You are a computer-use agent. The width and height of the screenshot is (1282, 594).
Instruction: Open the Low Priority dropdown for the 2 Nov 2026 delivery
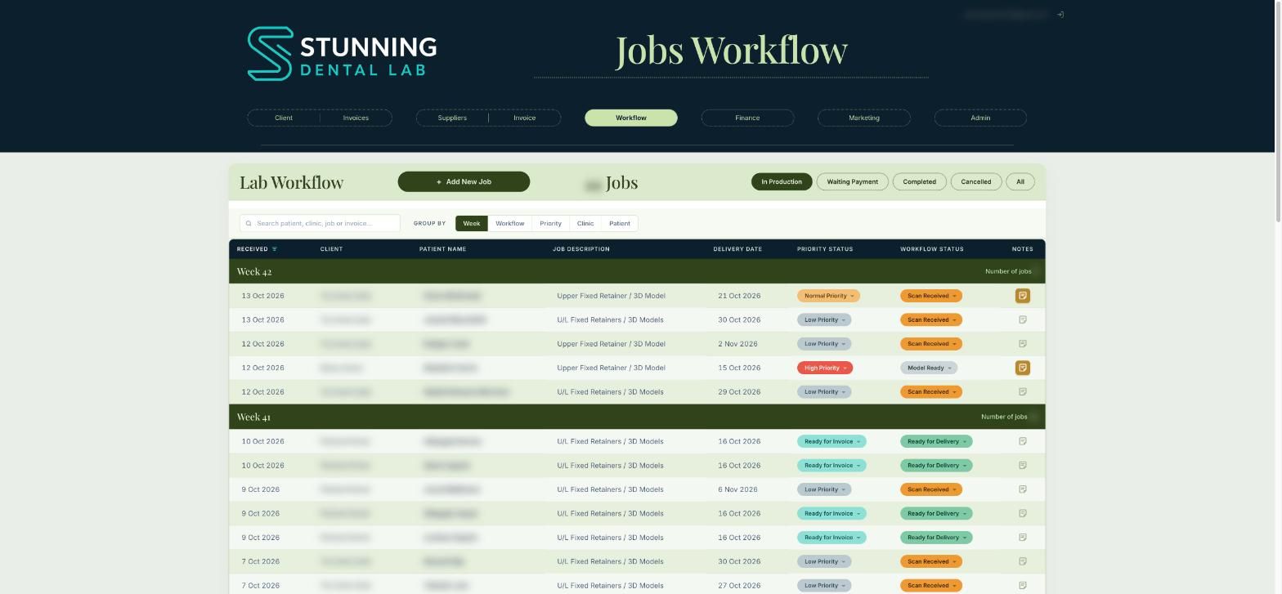pyautogui.click(x=824, y=344)
